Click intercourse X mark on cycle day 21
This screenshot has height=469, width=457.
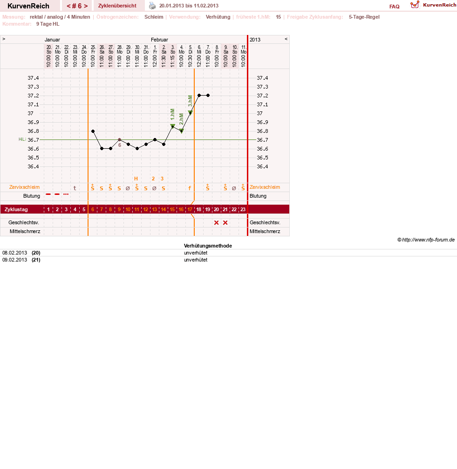pyautogui.click(x=225, y=222)
